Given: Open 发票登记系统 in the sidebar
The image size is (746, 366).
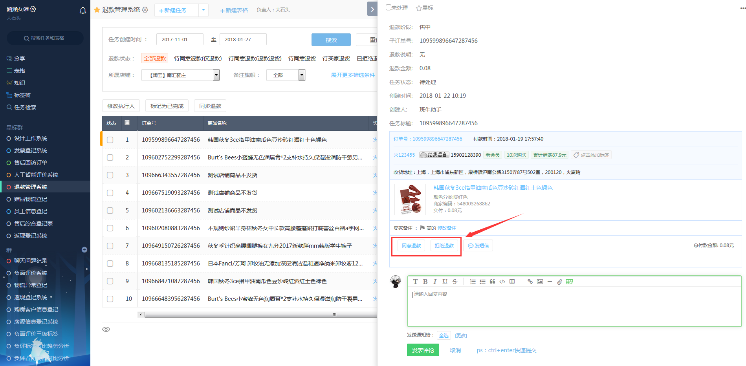Looking at the screenshot, I should coord(31,150).
